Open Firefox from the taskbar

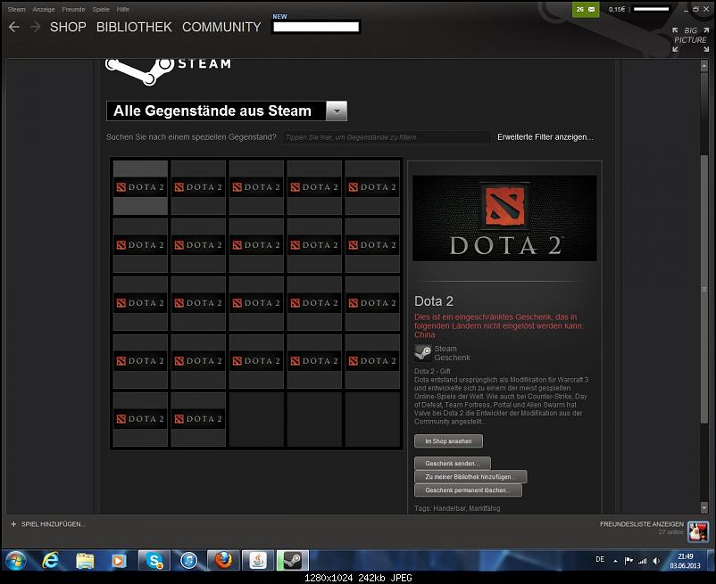[223, 560]
